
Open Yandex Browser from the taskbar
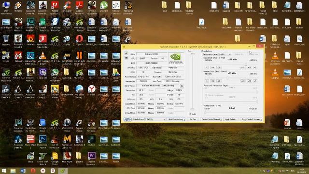pos(43,171)
